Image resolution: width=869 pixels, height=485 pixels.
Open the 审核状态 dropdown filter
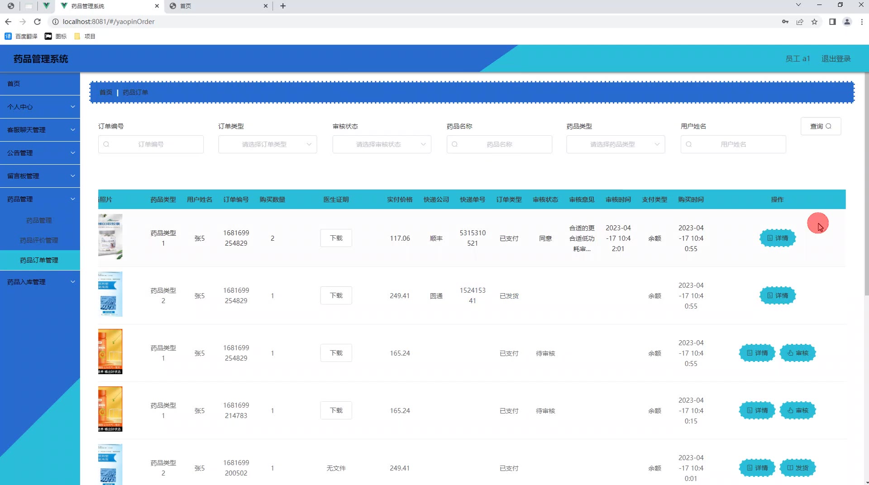tap(382, 144)
